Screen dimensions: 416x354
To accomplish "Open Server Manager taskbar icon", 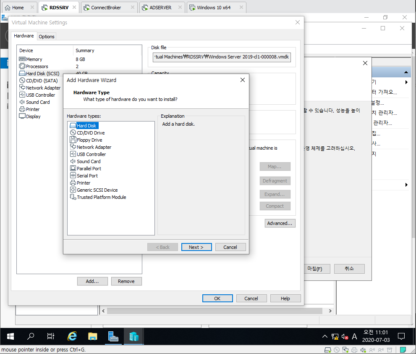I will [113, 336].
